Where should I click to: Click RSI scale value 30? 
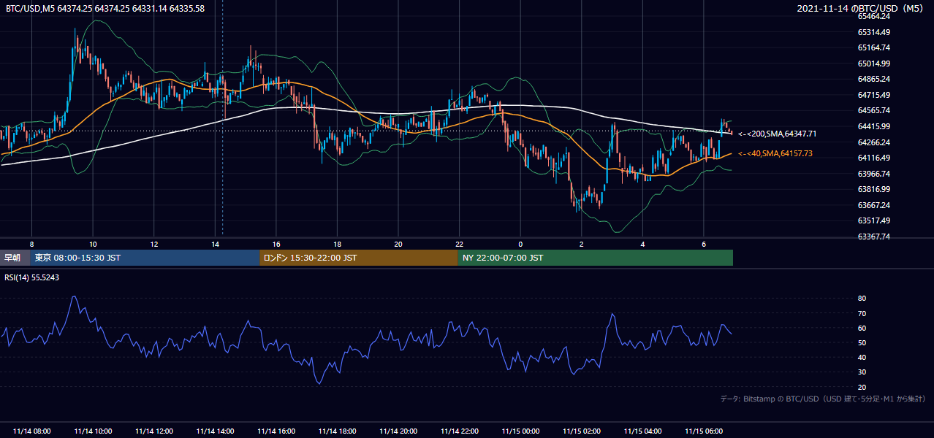click(x=862, y=372)
